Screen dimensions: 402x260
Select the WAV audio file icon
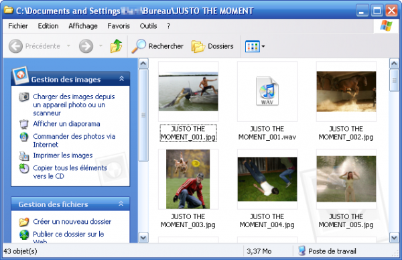click(x=267, y=91)
